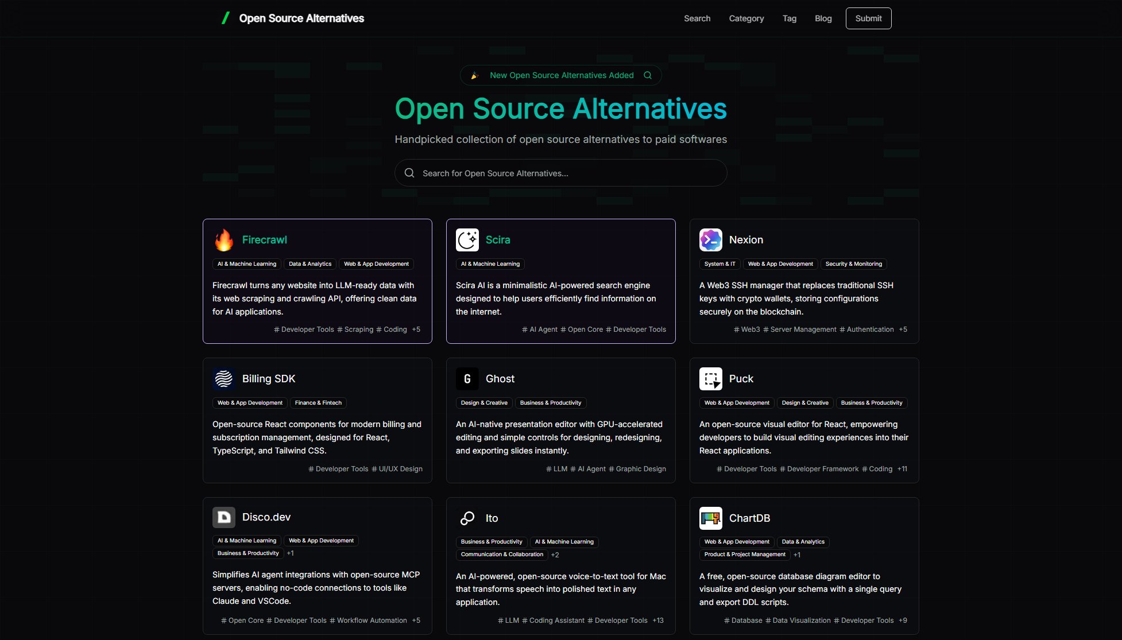Open the Category nav item
The width and height of the screenshot is (1122, 640).
746,18
